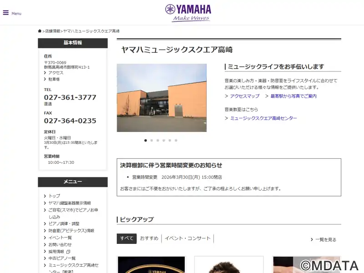Open 防音室(アビテックス)情報 menu item
The height and width of the screenshot is (273, 364).
(x=71, y=231)
